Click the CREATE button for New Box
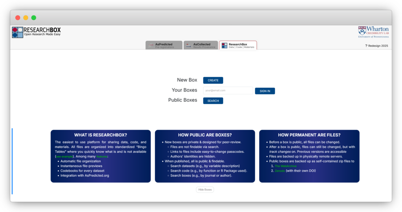This screenshot has height=212, width=402. point(213,80)
